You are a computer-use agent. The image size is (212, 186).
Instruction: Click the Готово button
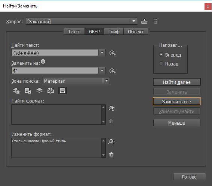[190, 177]
